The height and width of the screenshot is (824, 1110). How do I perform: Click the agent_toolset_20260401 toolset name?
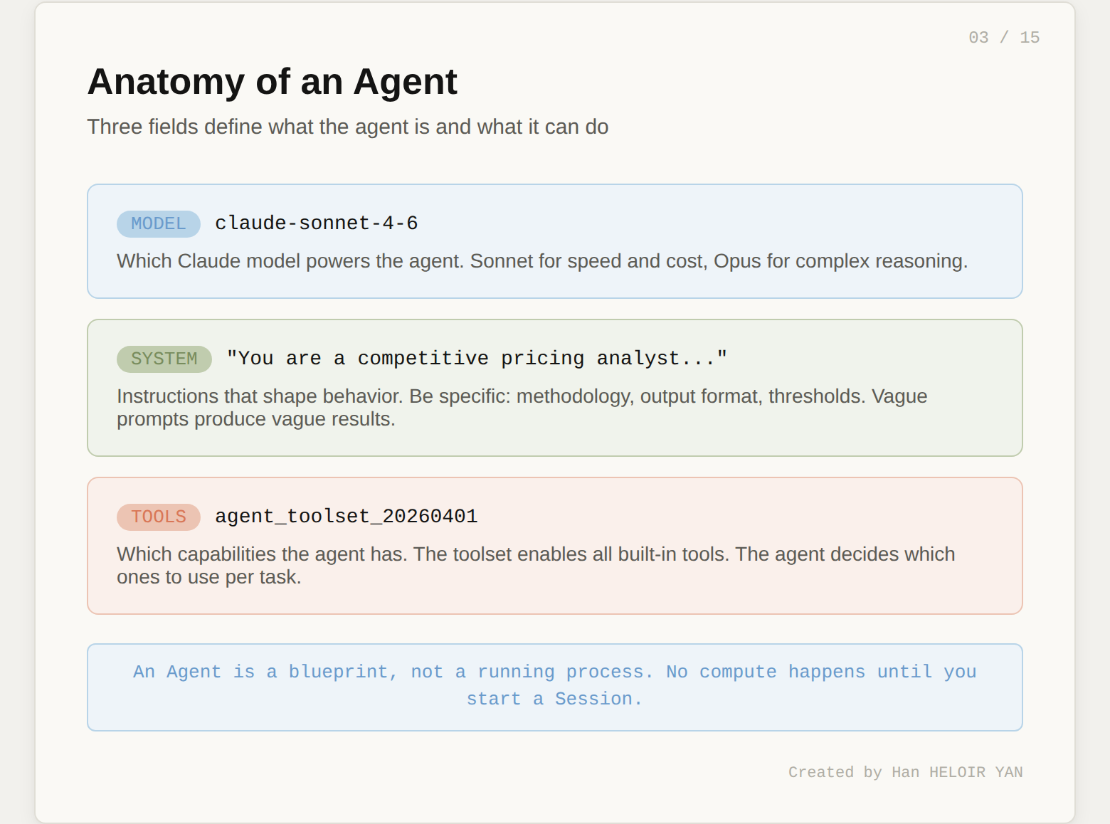coord(346,517)
